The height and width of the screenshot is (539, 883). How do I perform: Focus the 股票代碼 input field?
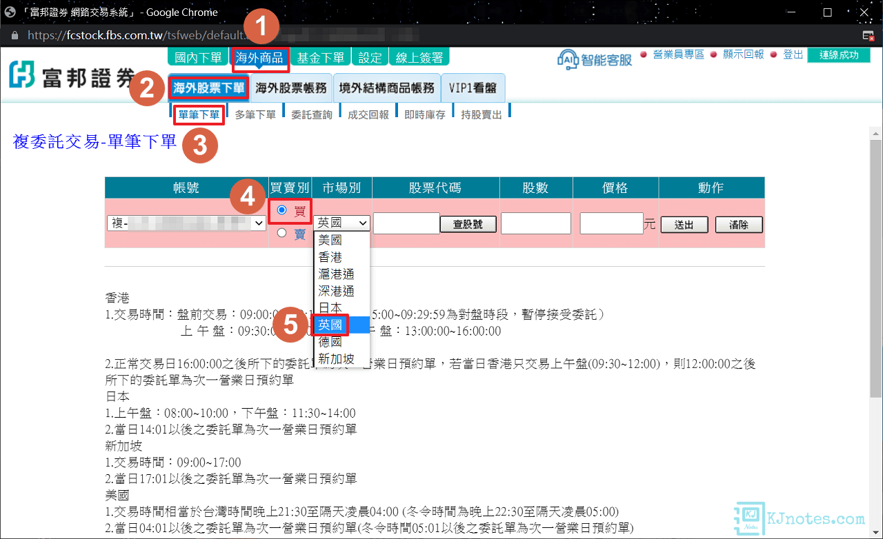[406, 223]
